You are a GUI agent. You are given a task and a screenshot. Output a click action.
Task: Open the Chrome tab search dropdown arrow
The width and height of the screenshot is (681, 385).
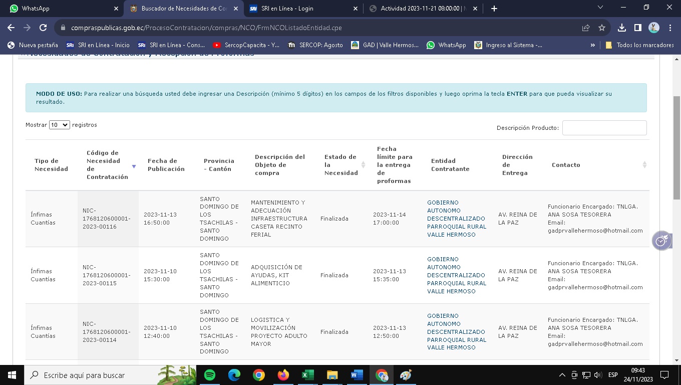click(x=600, y=8)
